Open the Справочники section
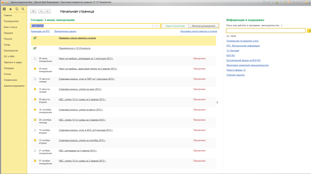The image size is (311, 174). (10, 80)
